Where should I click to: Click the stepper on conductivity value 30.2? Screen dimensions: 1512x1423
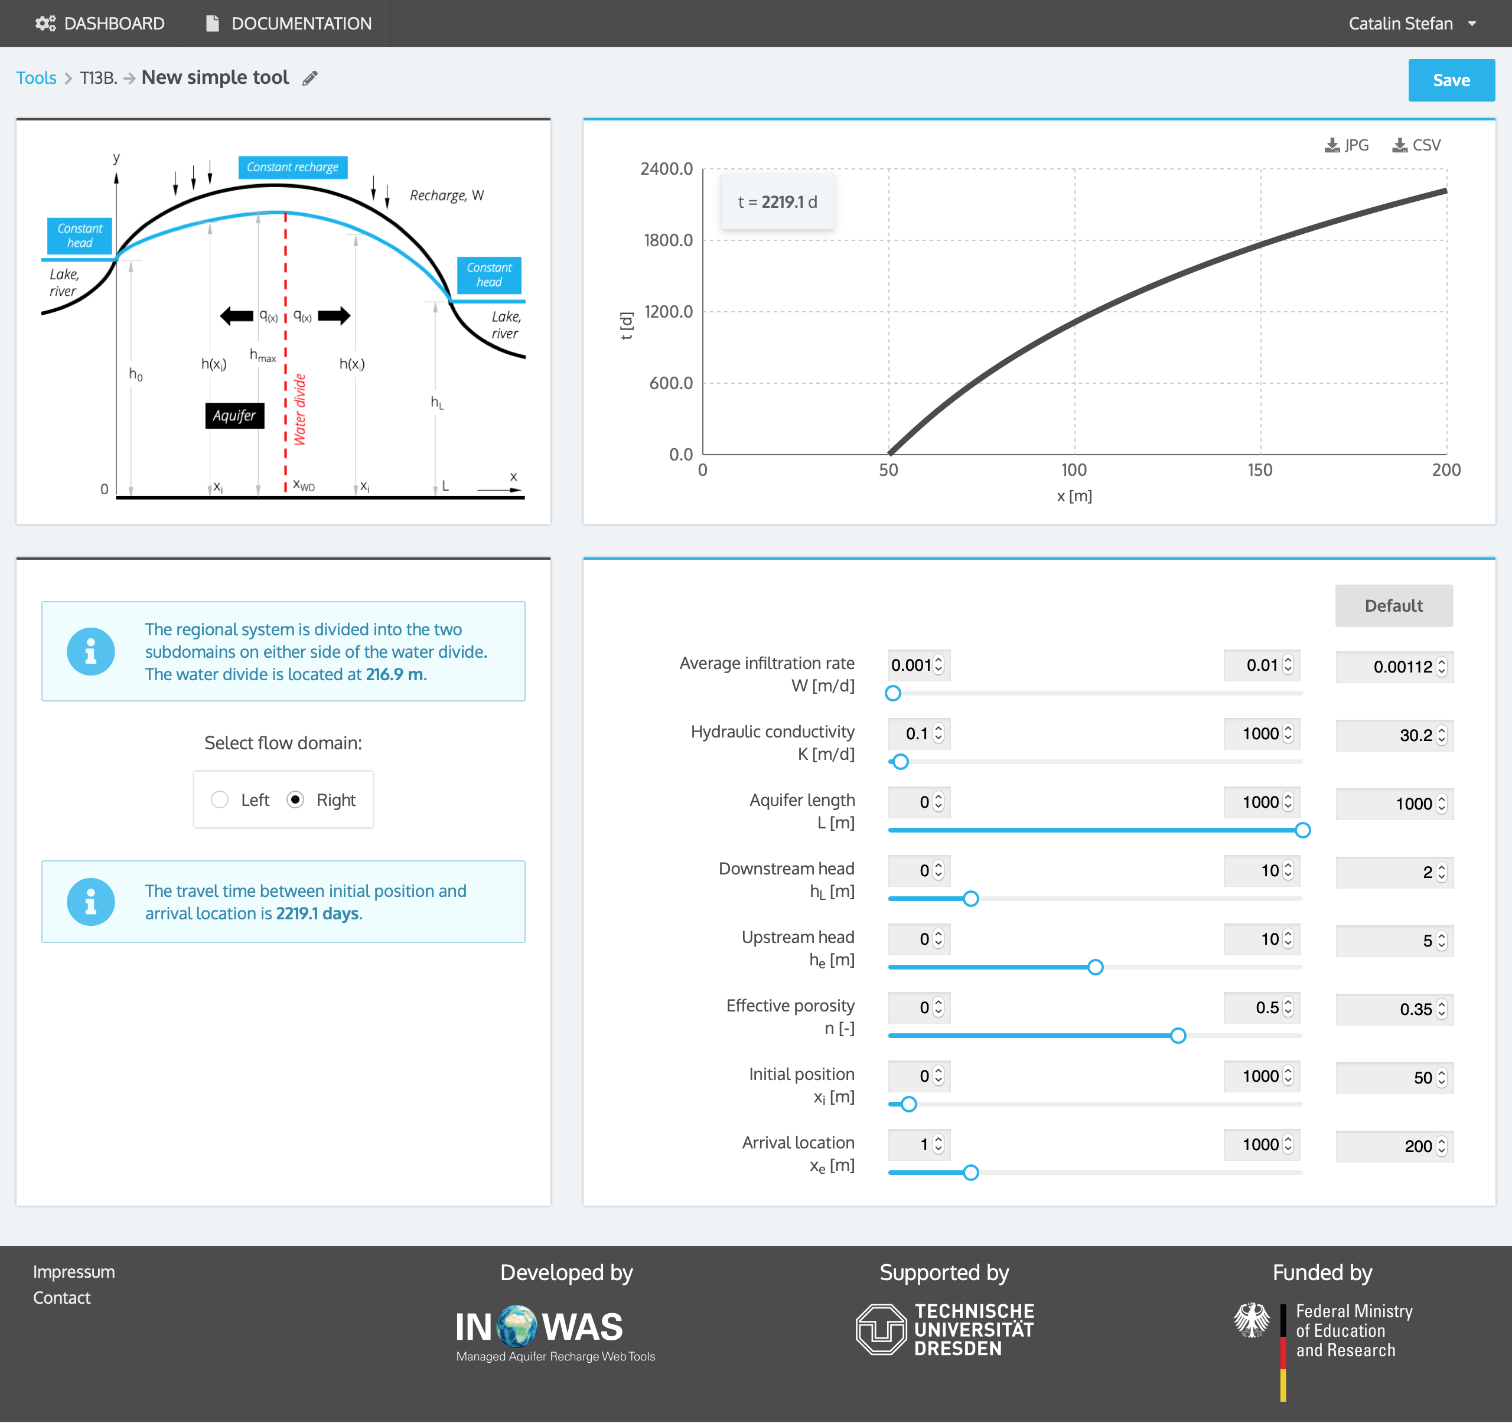[x=1441, y=735]
